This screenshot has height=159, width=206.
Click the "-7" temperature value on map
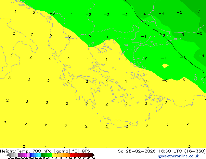click(198, 11)
